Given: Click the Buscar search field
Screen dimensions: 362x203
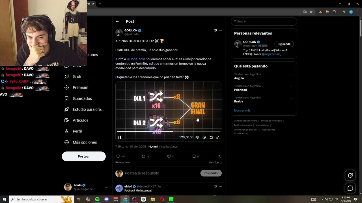Looking at the screenshot, I should (264, 21).
